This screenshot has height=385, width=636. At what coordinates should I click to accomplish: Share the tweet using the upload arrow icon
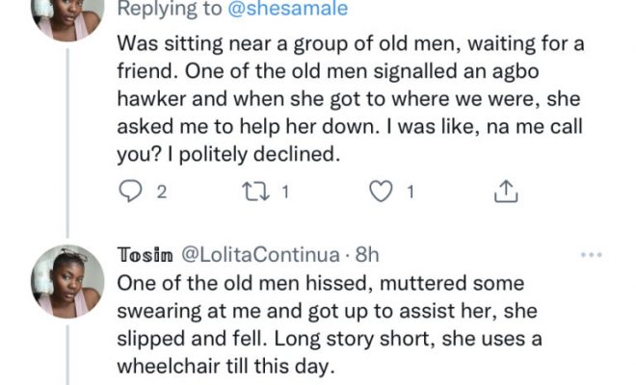[505, 192]
